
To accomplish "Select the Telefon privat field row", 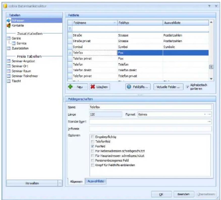I will point(138,76).
